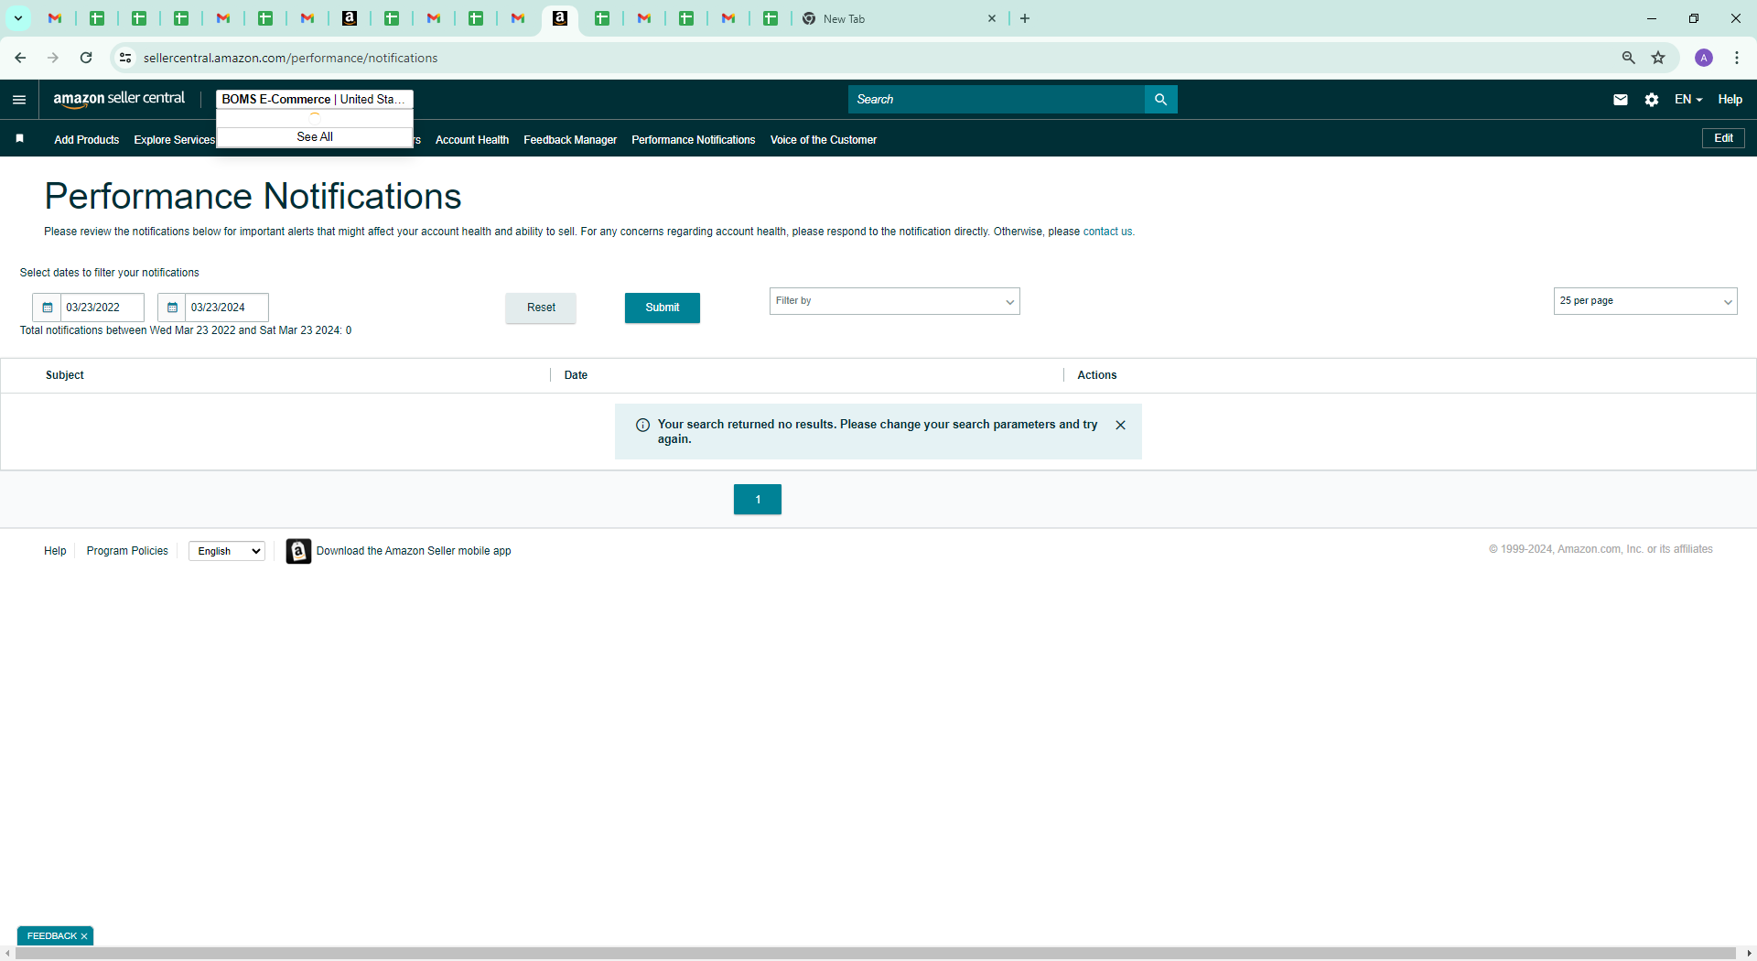This screenshot has height=961, width=1757.
Task: Open the EN language dropdown
Action: point(1687,100)
